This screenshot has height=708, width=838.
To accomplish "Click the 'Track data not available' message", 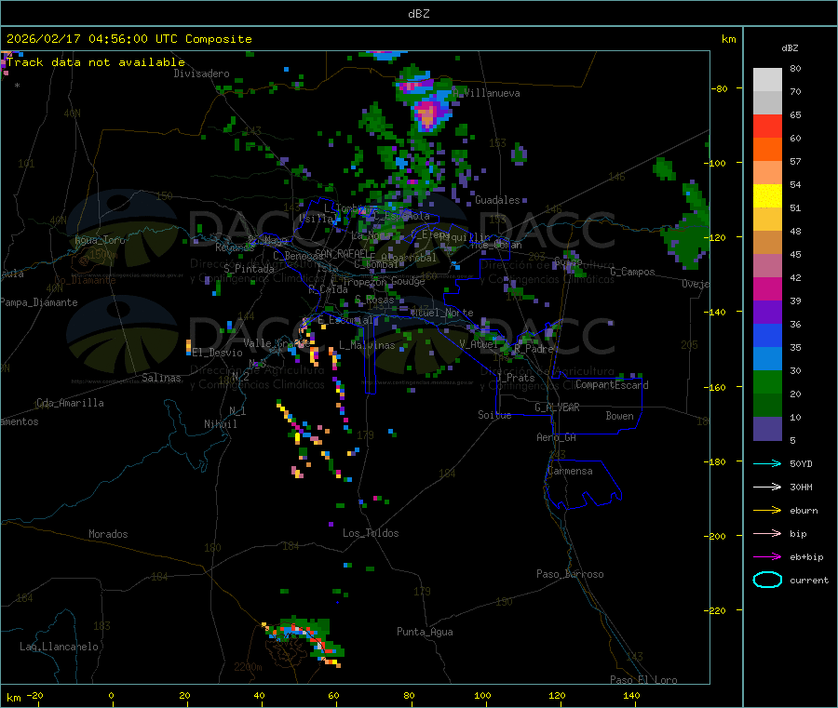I will click(x=96, y=62).
